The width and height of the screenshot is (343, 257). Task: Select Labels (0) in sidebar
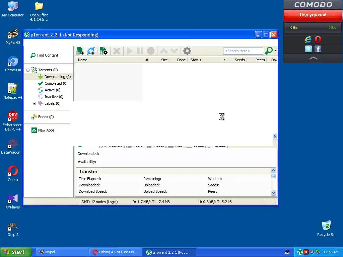[x=49, y=103]
